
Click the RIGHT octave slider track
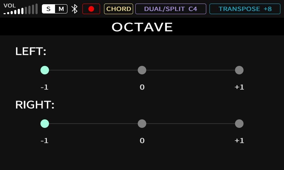click(x=191, y=124)
